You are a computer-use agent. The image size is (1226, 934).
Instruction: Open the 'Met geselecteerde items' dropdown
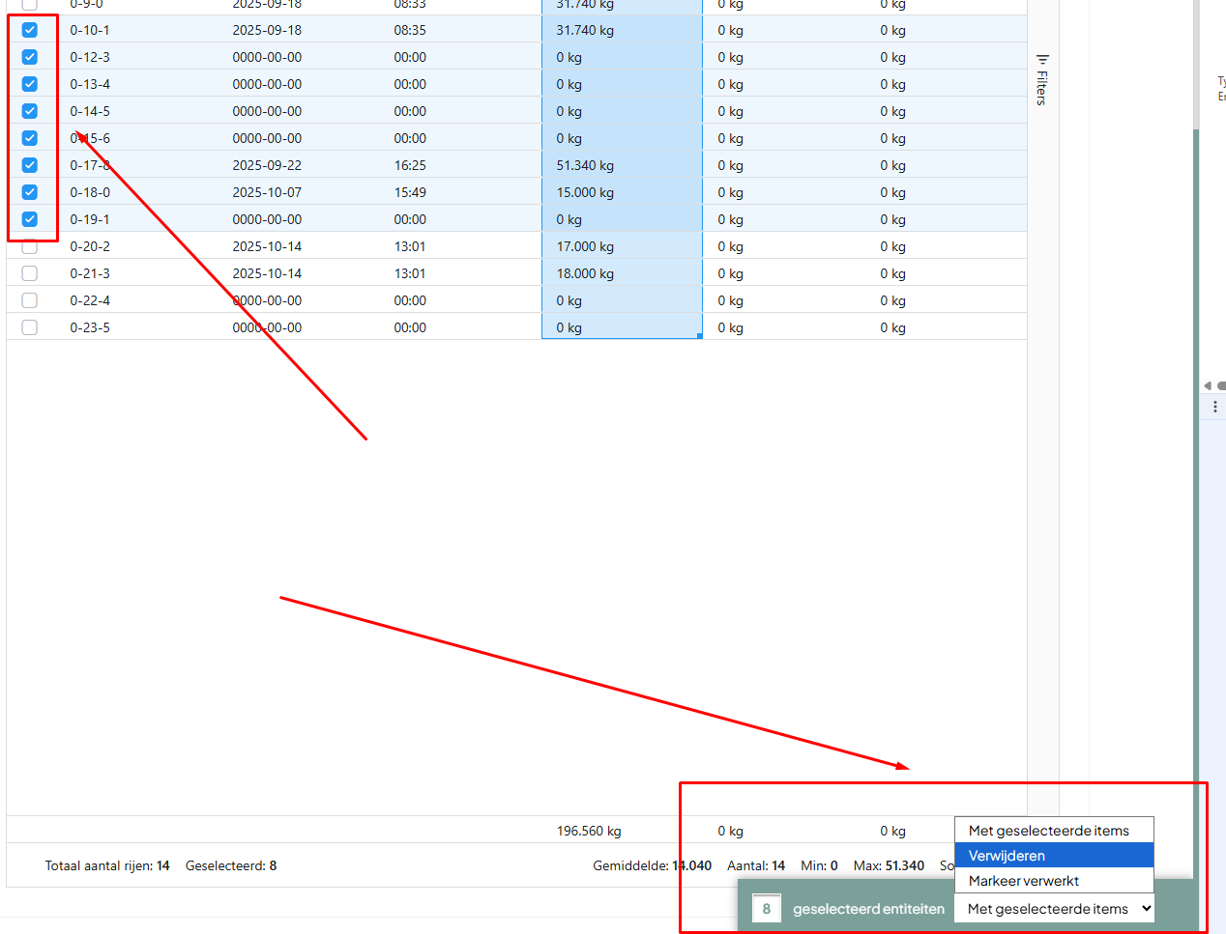(1054, 908)
